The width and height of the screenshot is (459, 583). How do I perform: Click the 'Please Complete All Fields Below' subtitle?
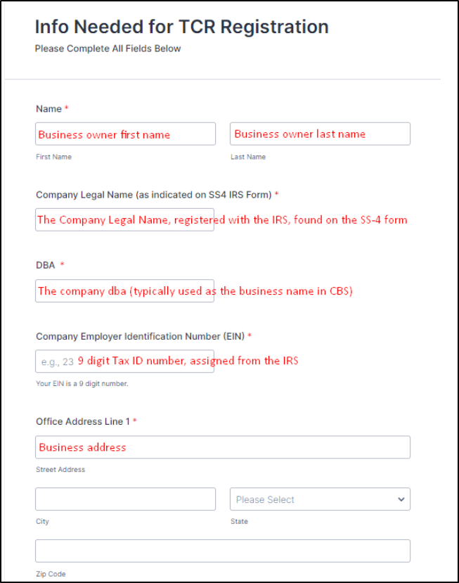[x=108, y=49]
